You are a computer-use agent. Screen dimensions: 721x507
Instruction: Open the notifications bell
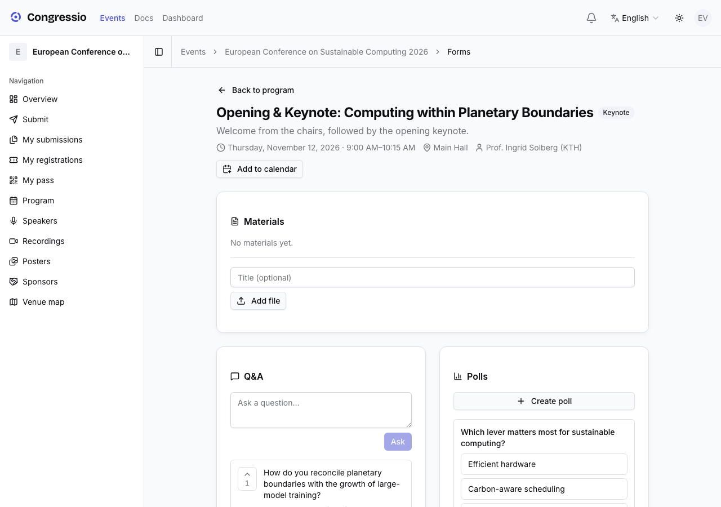point(591,18)
